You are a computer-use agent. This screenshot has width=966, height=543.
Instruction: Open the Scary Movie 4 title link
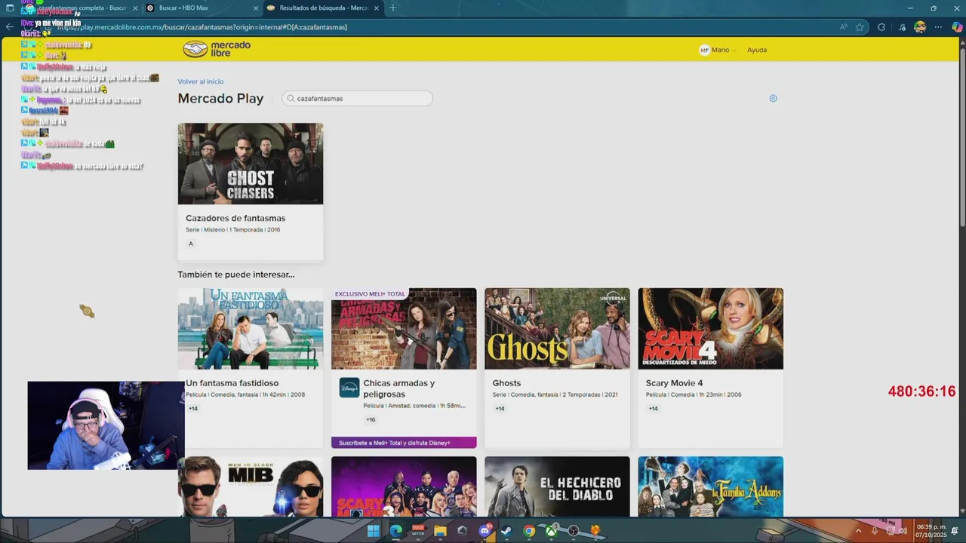tap(674, 383)
